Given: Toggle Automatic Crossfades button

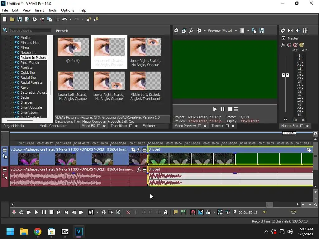Looking at the screenshot, I should pos(200,212).
